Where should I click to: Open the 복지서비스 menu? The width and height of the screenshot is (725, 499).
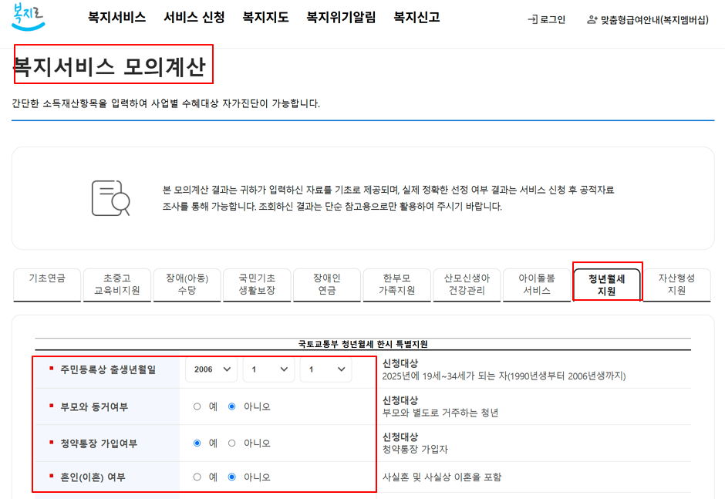tap(115, 17)
